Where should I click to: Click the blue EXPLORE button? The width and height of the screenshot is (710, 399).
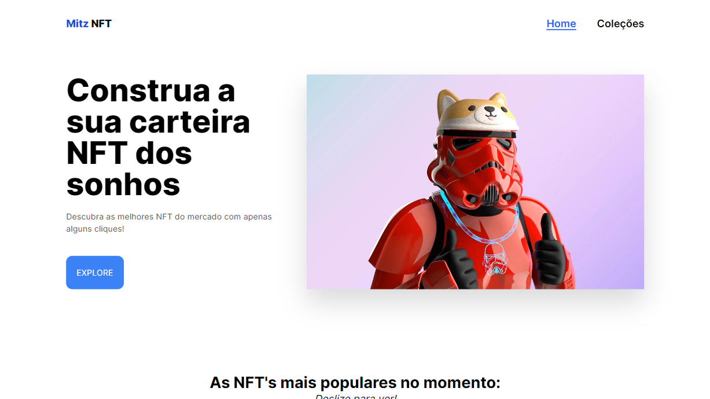tap(95, 272)
